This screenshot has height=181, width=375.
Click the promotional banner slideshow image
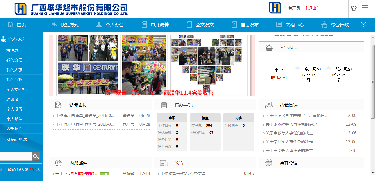click(x=152, y=65)
